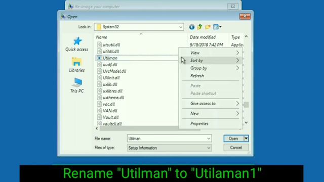Choose View in the context menu
The height and width of the screenshot is (182, 324).
coord(211,53)
